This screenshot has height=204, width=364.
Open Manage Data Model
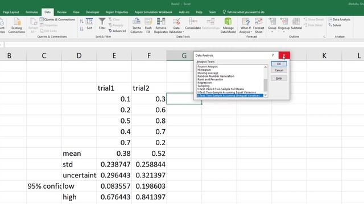click(228, 25)
